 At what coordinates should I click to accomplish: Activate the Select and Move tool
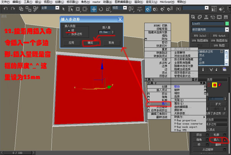[94, 9]
